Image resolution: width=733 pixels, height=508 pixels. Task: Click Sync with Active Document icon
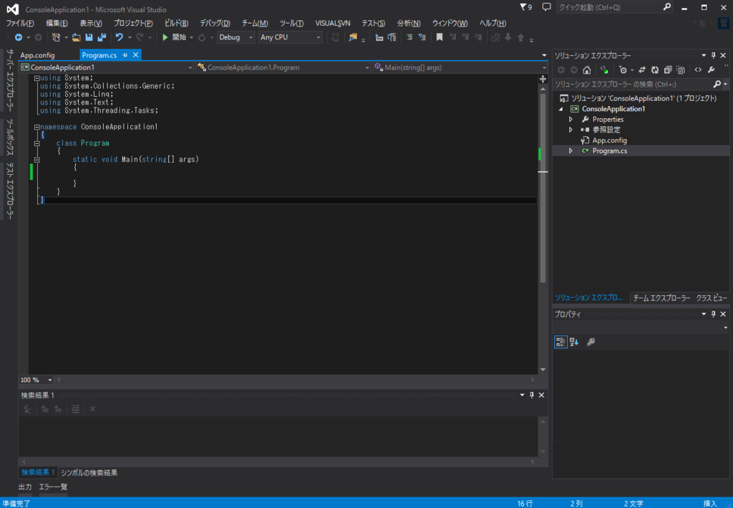[x=642, y=70]
